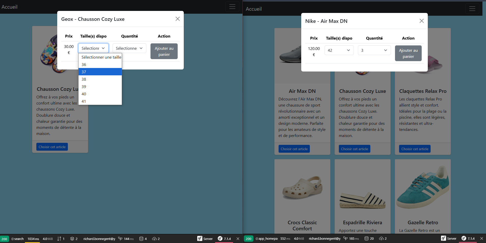
Task: Close the Nike Air Max DN dialog
Action: pos(421,21)
